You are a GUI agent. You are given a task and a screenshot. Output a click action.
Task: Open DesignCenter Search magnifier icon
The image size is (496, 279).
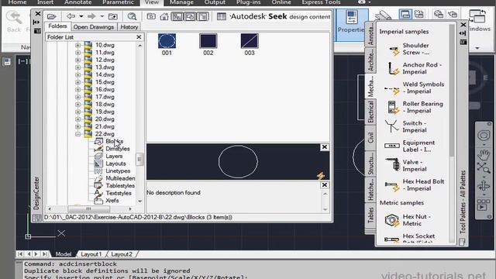(x=132, y=16)
